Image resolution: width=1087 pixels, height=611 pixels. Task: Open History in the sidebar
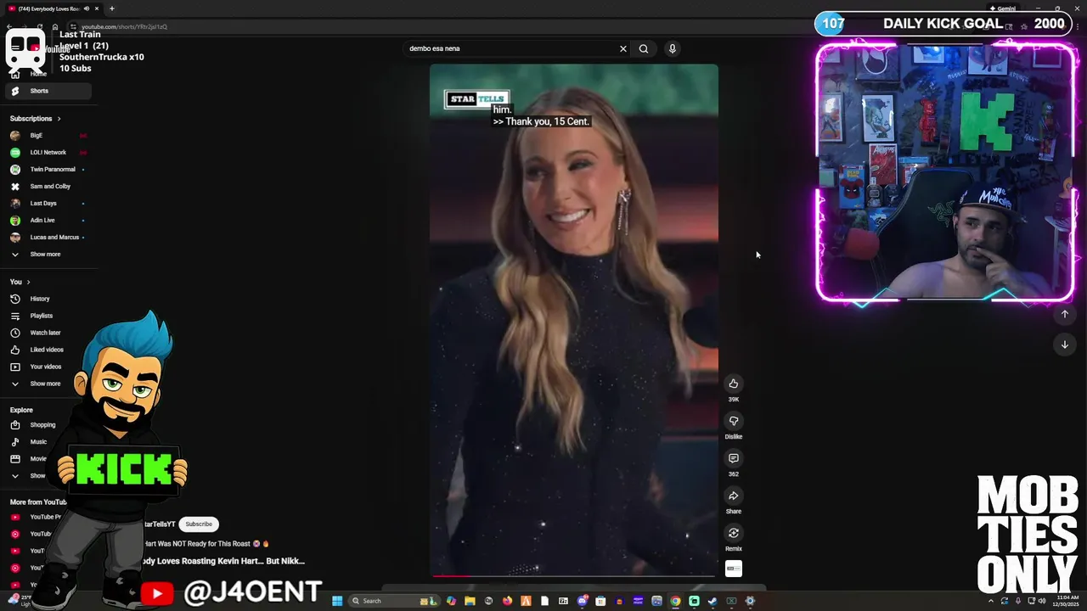48,299
